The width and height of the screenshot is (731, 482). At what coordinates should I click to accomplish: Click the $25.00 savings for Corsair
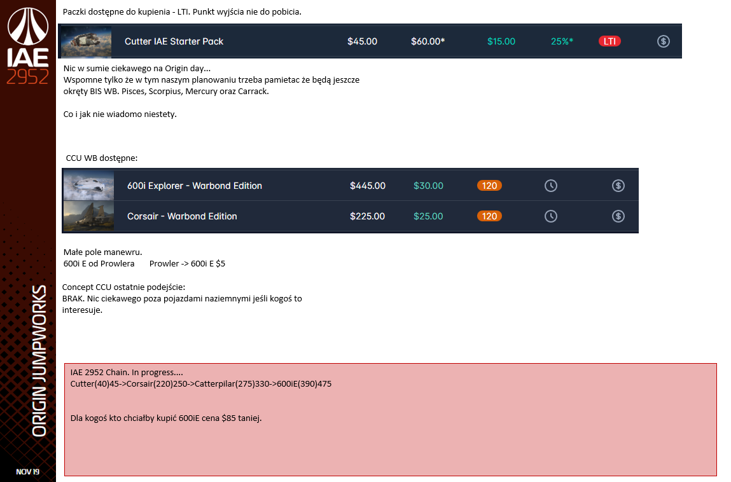(x=428, y=216)
